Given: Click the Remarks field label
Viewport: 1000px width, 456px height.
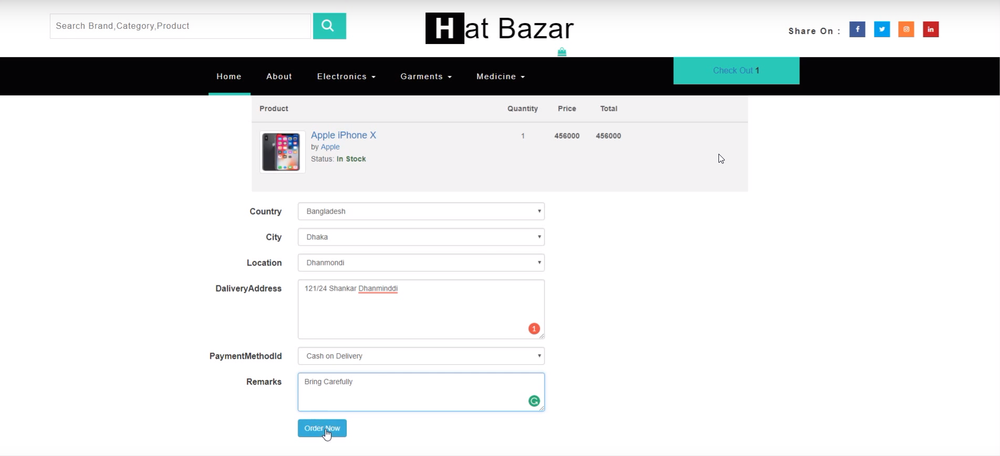Looking at the screenshot, I should (264, 382).
